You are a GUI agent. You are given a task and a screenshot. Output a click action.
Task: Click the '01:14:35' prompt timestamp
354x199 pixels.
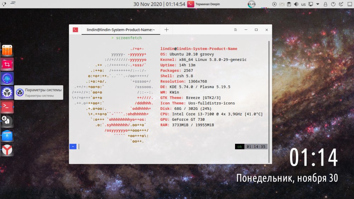256,147
